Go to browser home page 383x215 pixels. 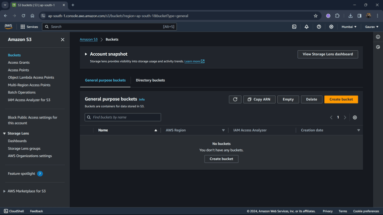click(32, 16)
